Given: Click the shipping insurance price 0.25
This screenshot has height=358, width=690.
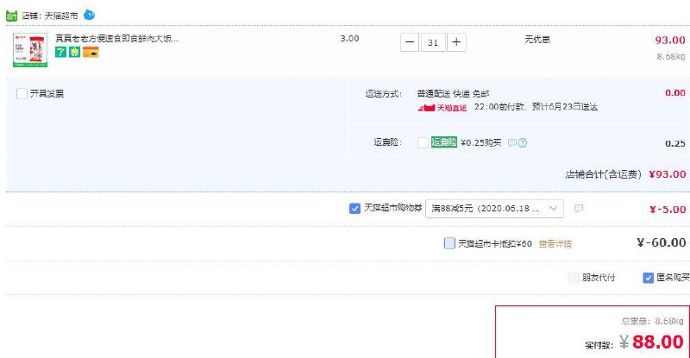Looking at the screenshot, I should (675, 143).
